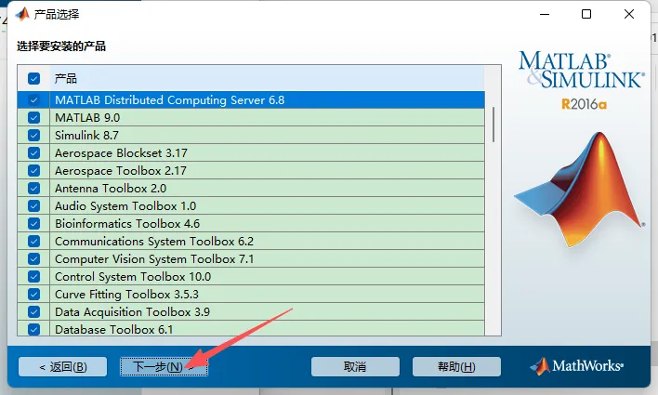Uncheck the MATLAB 9.0 checkbox

coord(34,117)
